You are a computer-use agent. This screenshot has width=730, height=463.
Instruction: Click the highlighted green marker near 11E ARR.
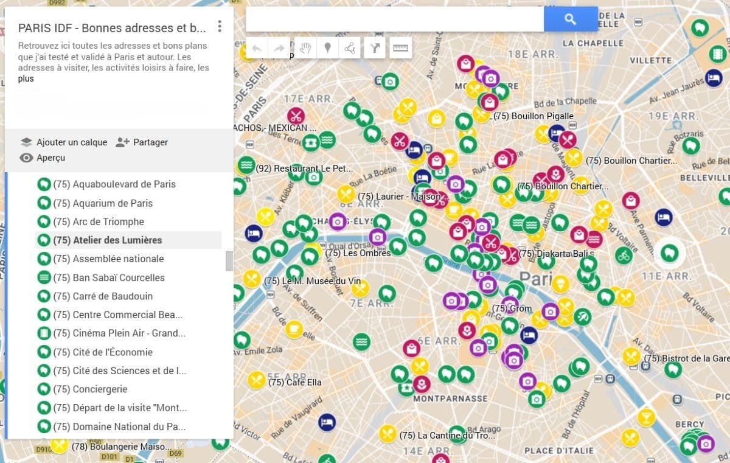click(669, 252)
